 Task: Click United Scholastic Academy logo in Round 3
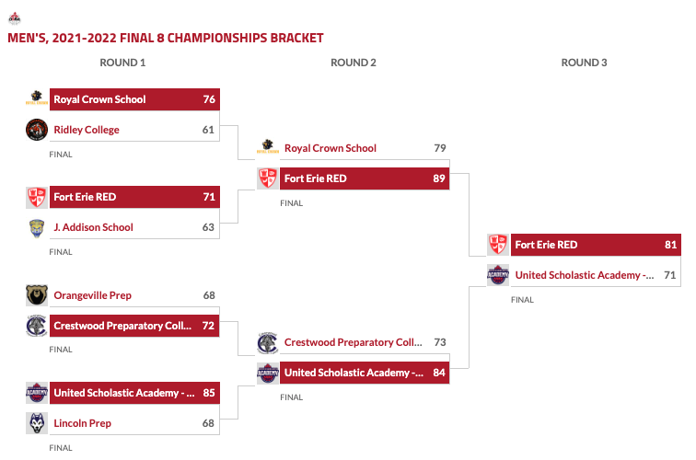498,275
